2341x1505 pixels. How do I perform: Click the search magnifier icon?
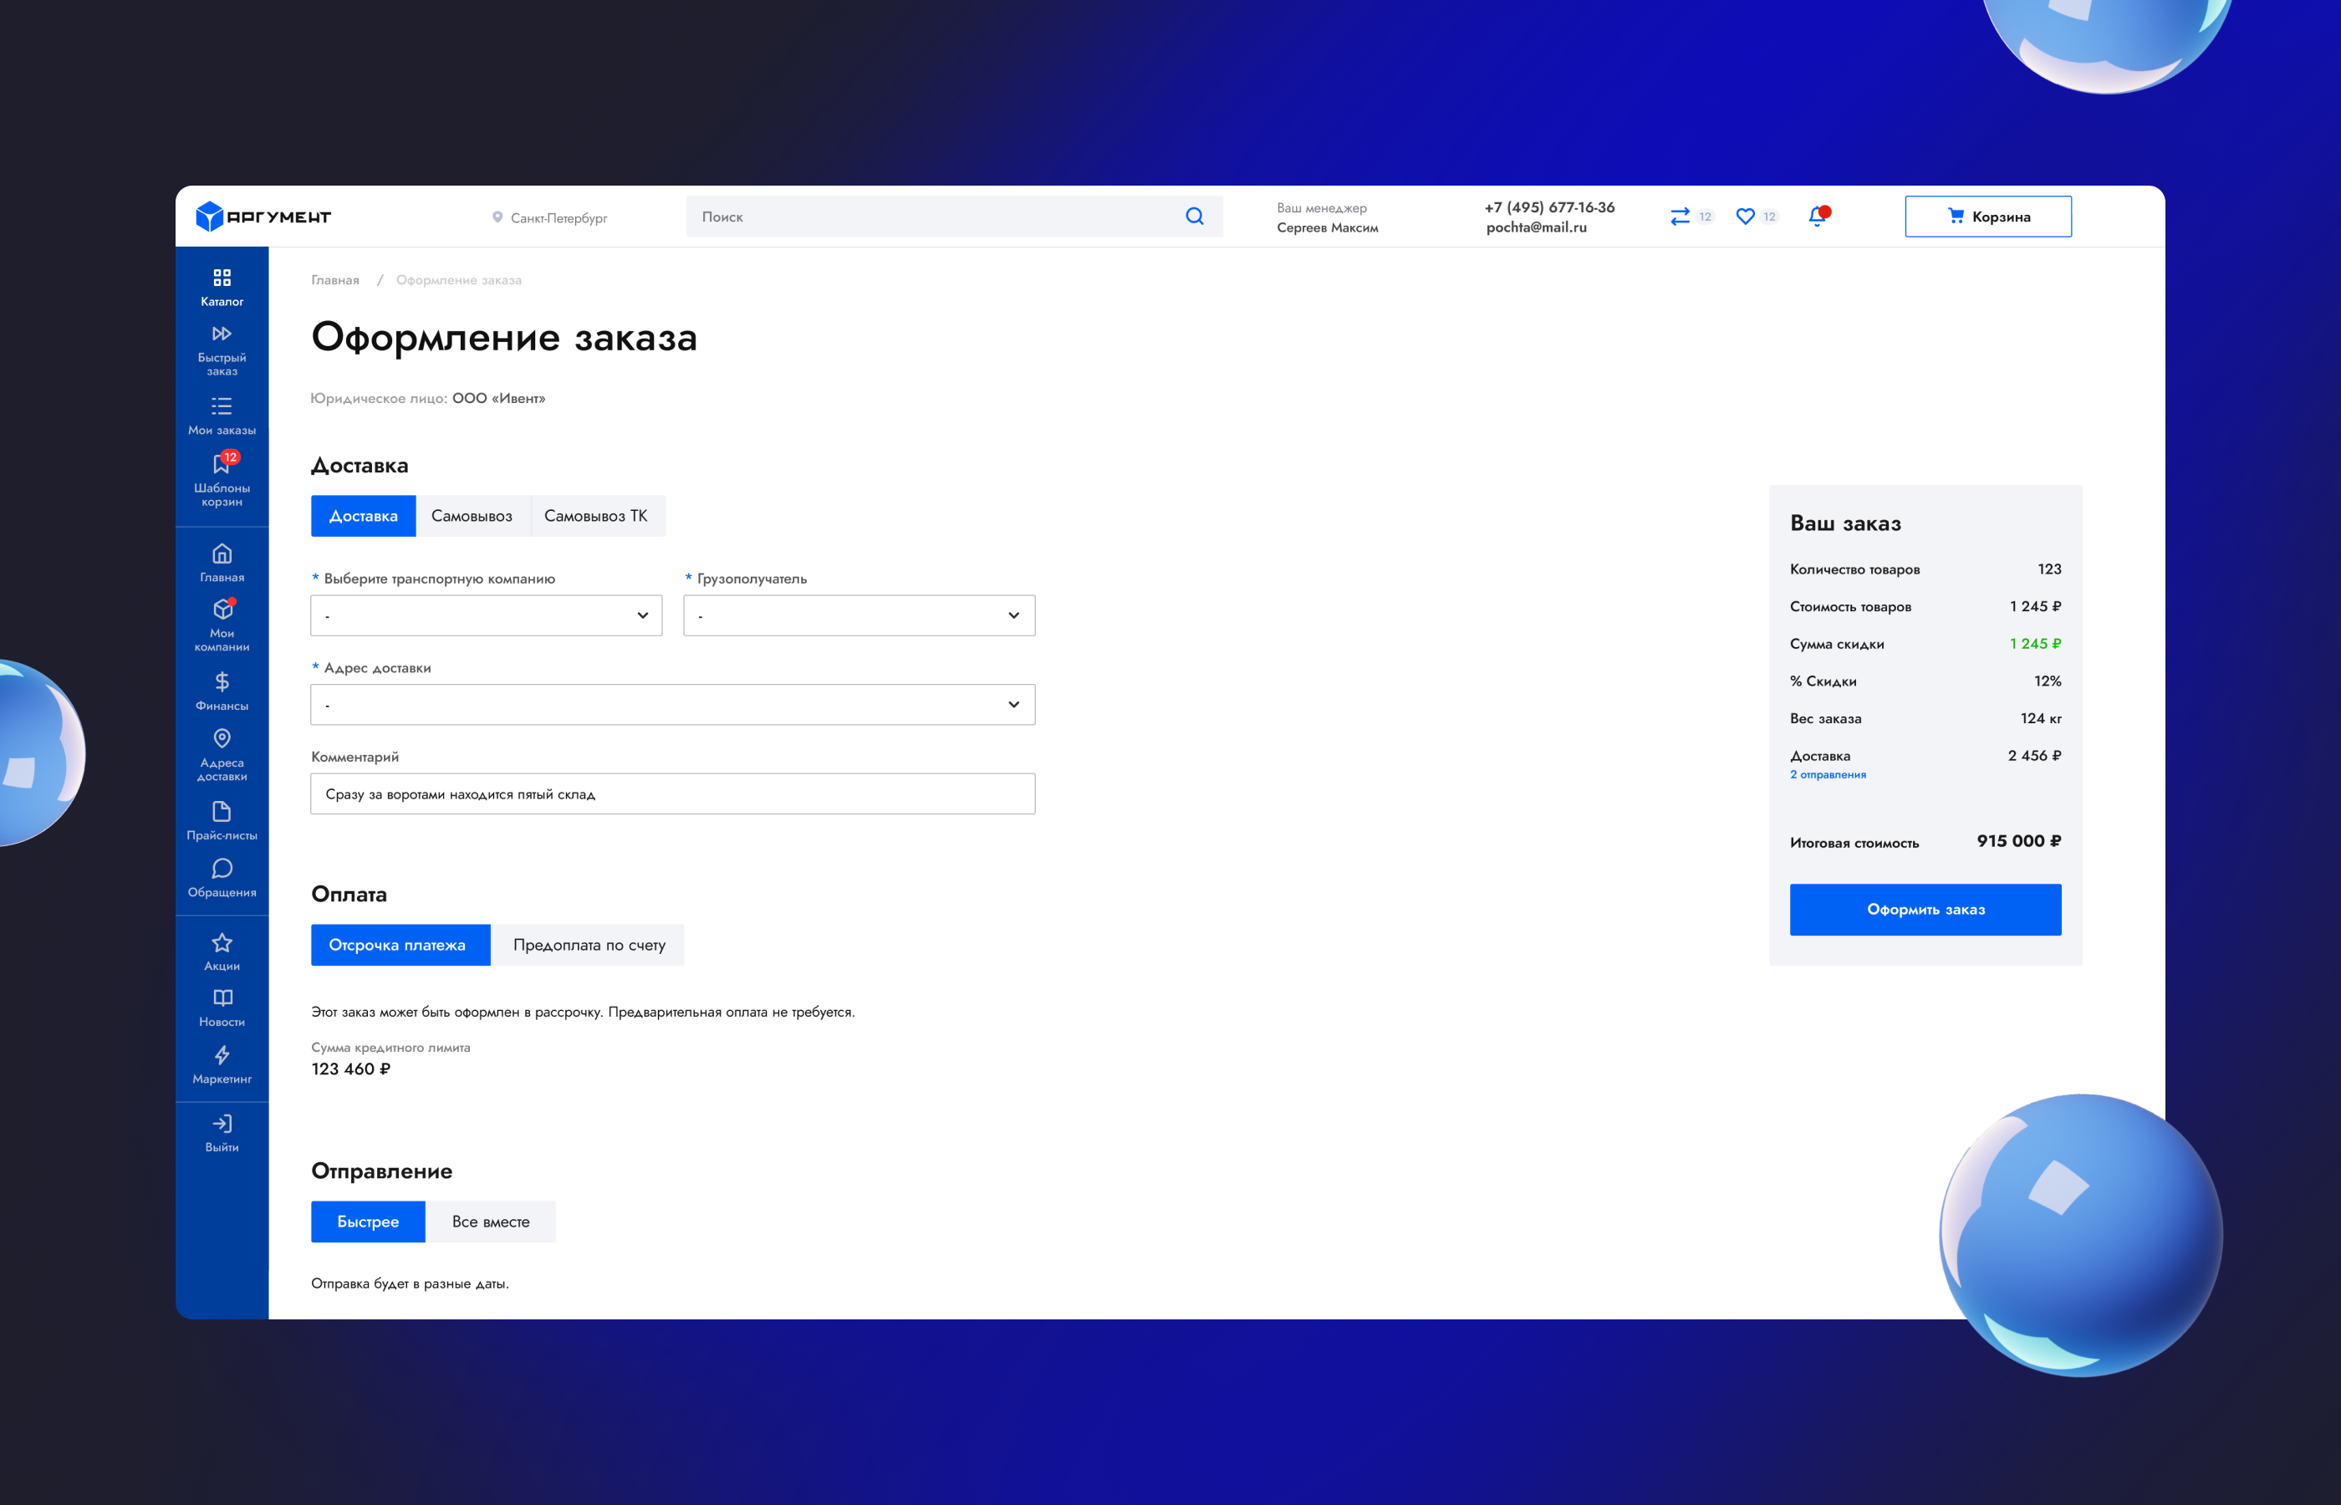(x=1194, y=217)
